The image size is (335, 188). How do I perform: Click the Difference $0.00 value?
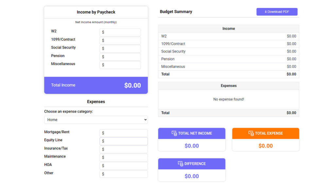pos(192,176)
